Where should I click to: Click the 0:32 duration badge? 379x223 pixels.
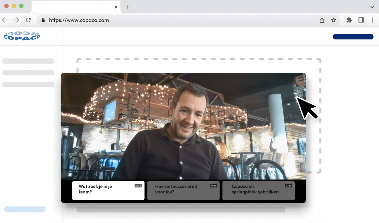[138, 186]
